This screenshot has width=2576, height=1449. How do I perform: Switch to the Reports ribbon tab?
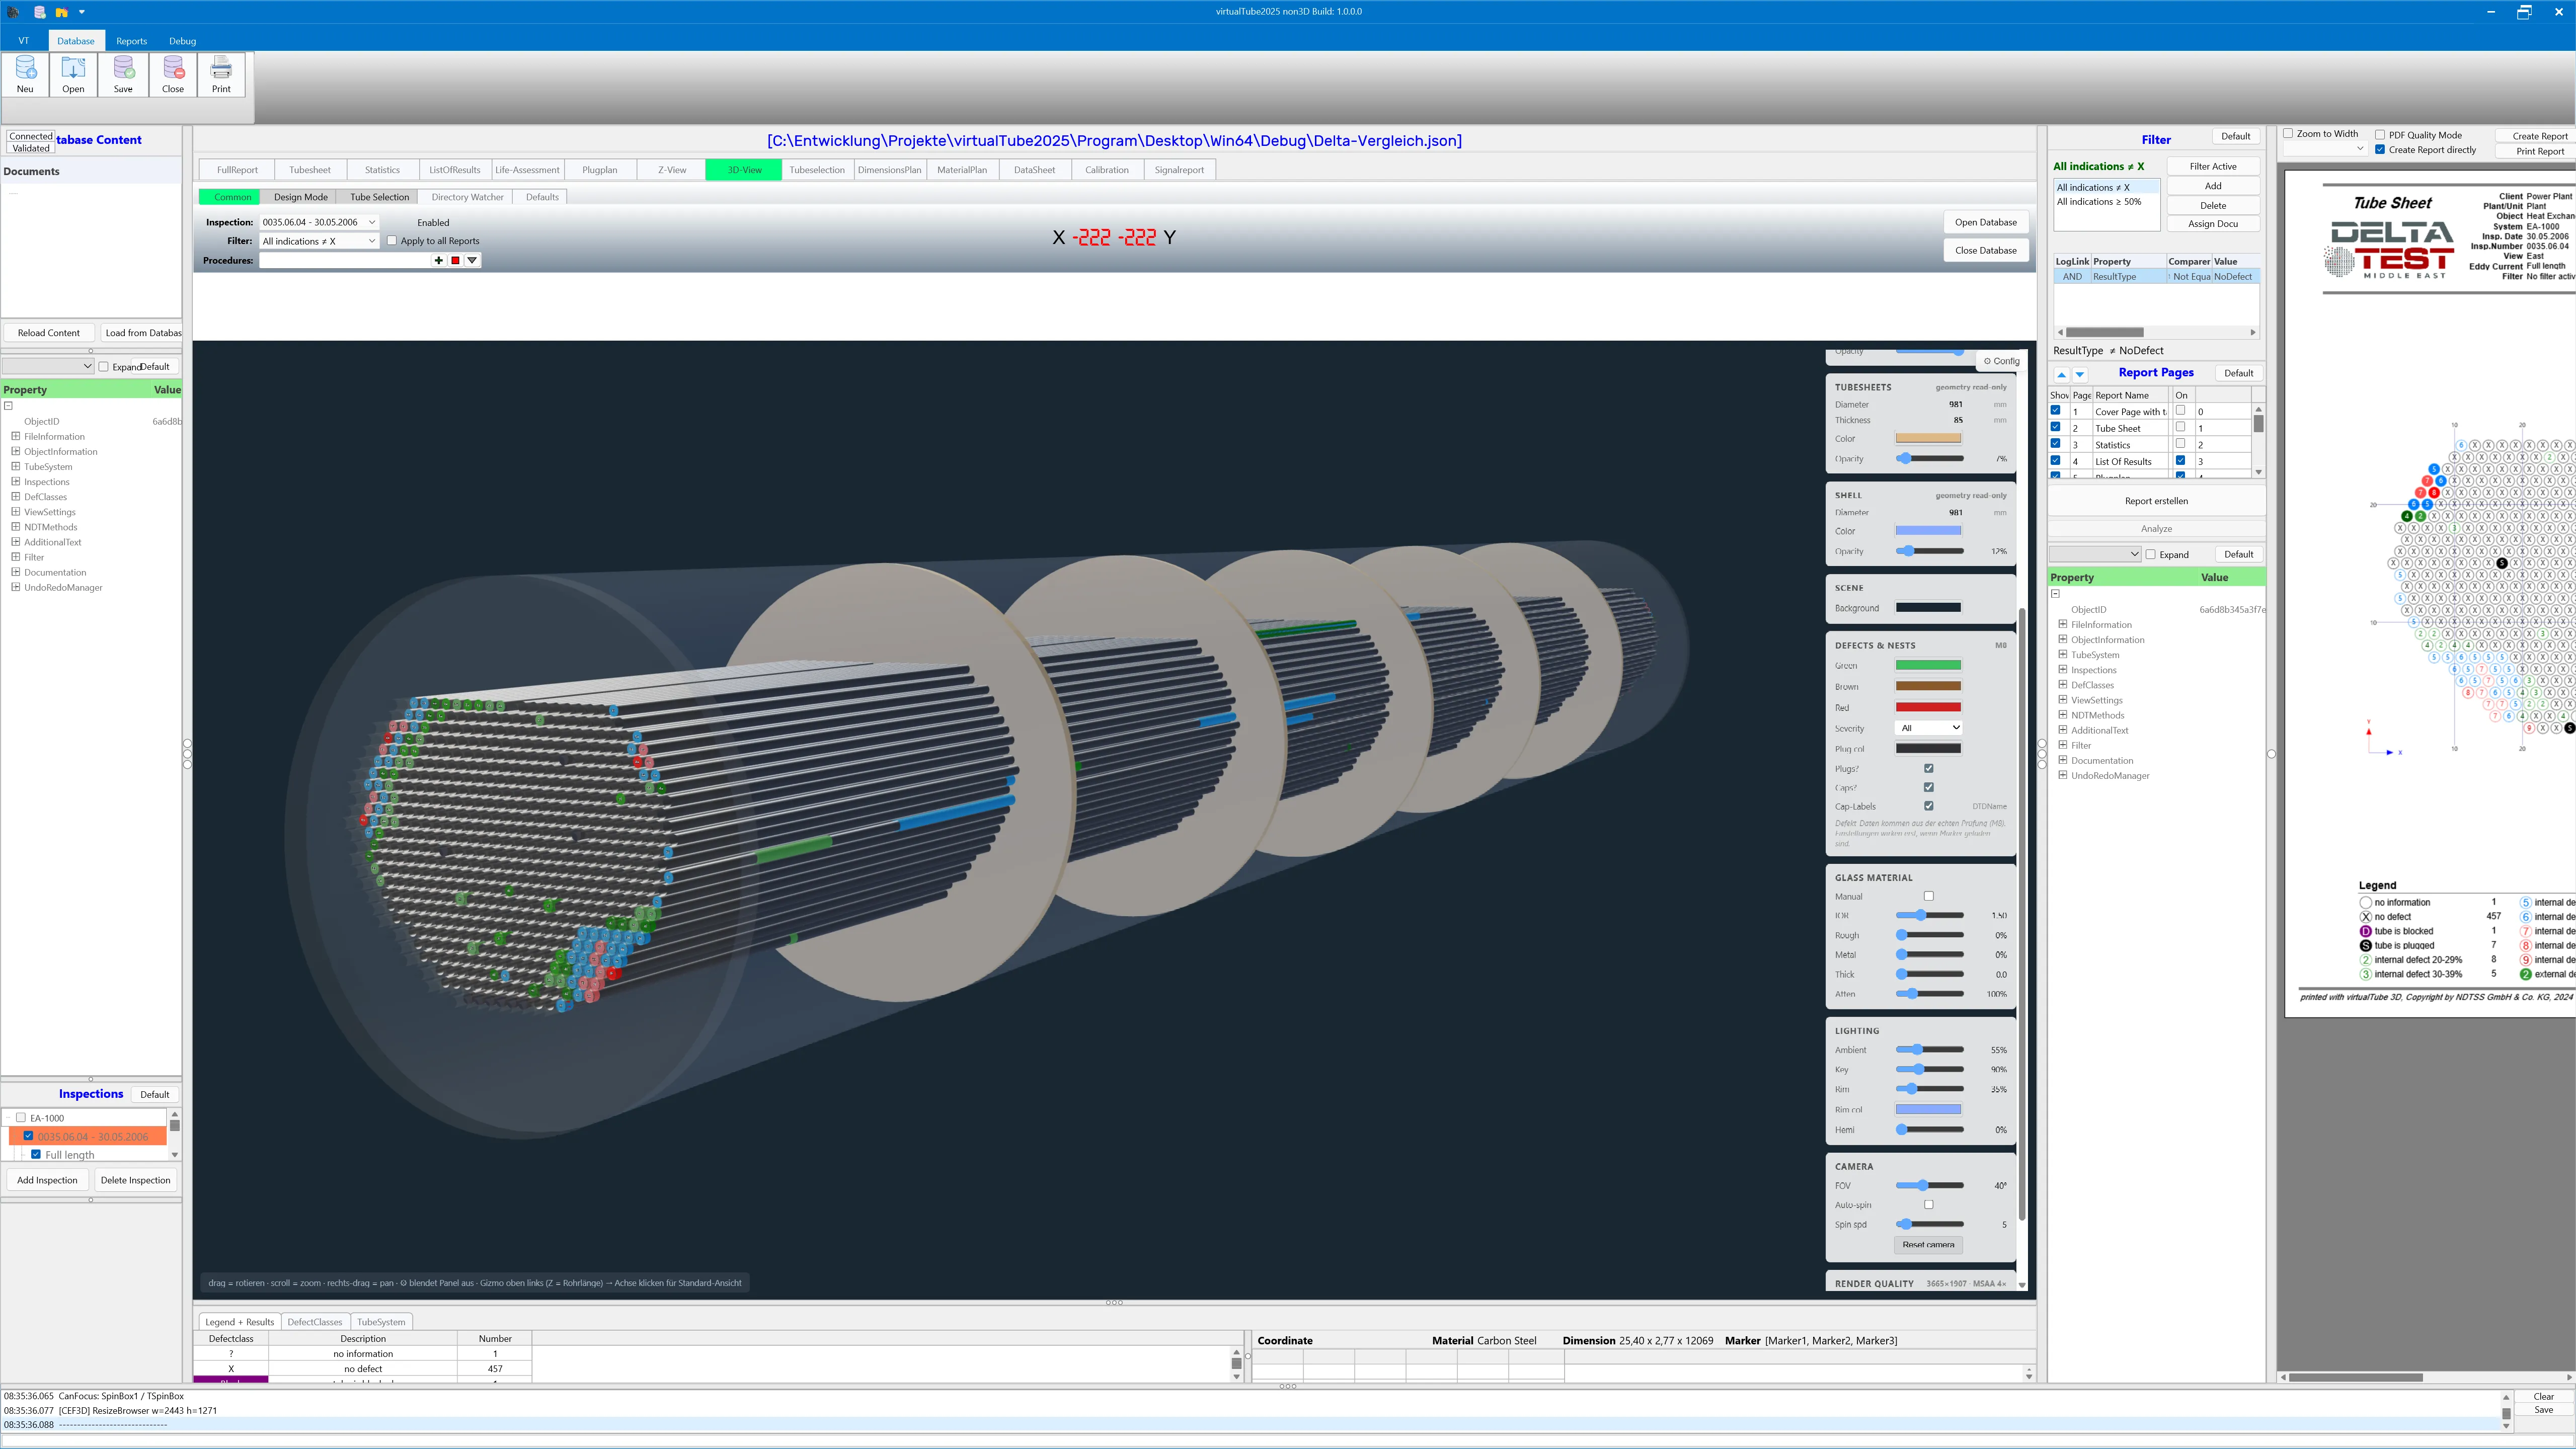coord(131,41)
